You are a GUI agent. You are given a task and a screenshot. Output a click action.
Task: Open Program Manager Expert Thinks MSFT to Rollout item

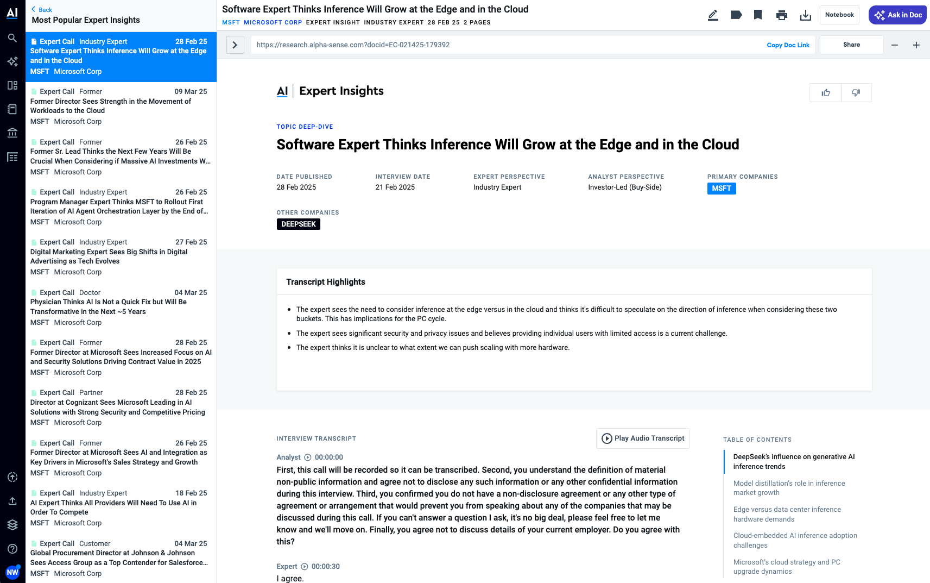(x=121, y=207)
